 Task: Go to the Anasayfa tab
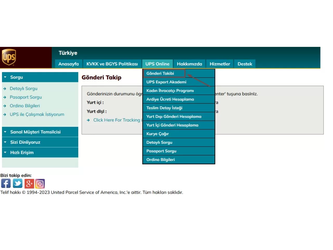point(68,64)
